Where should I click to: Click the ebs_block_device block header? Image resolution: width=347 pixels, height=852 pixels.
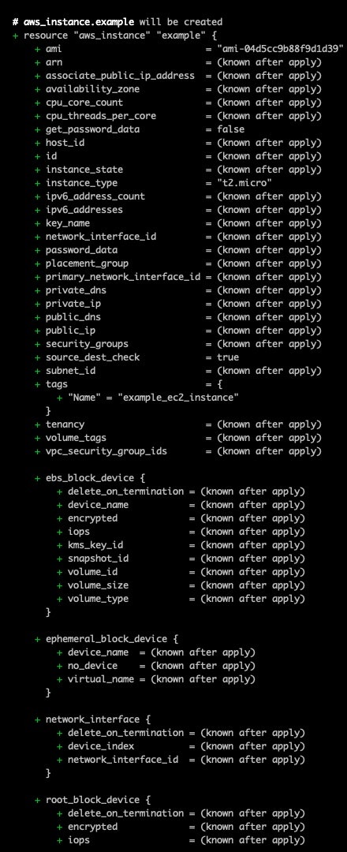89,478
